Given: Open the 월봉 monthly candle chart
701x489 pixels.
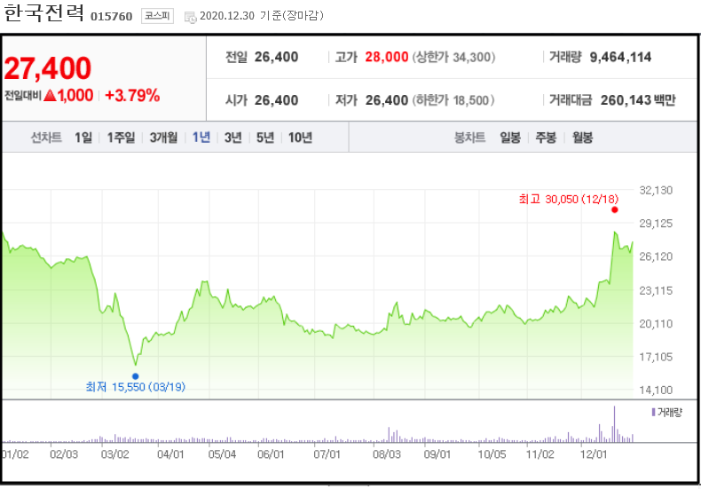Looking at the screenshot, I should (x=582, y=138).
